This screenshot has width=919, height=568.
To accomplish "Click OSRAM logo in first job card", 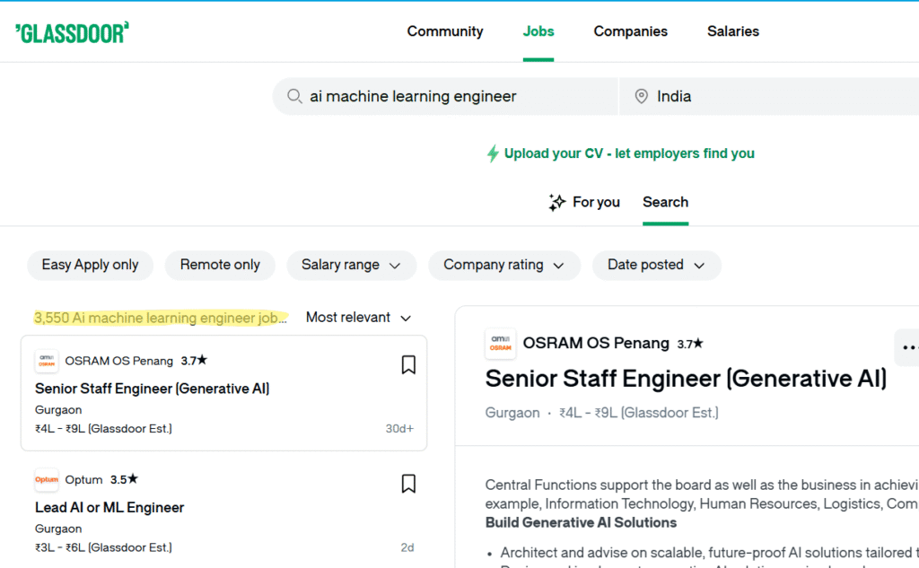I will pyautogui.click(x=47, y=361).
